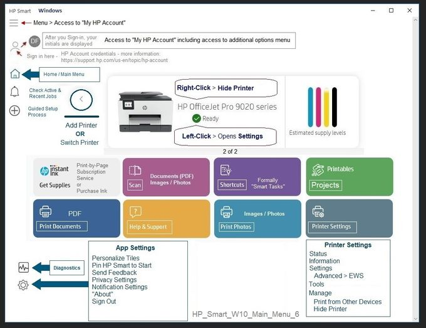The height and width of the screenshot is (328, 426).
Task: Click "Print-by-Page Subscription Service" text
Action: click(92, 172)
